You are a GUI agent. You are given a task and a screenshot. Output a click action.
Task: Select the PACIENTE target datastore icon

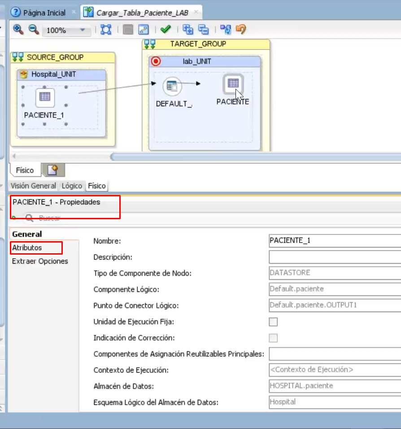click(233, 83)
